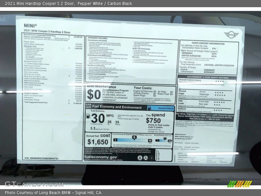Click the 'MINI Maintenance' heading

click(x=101, y=87)
